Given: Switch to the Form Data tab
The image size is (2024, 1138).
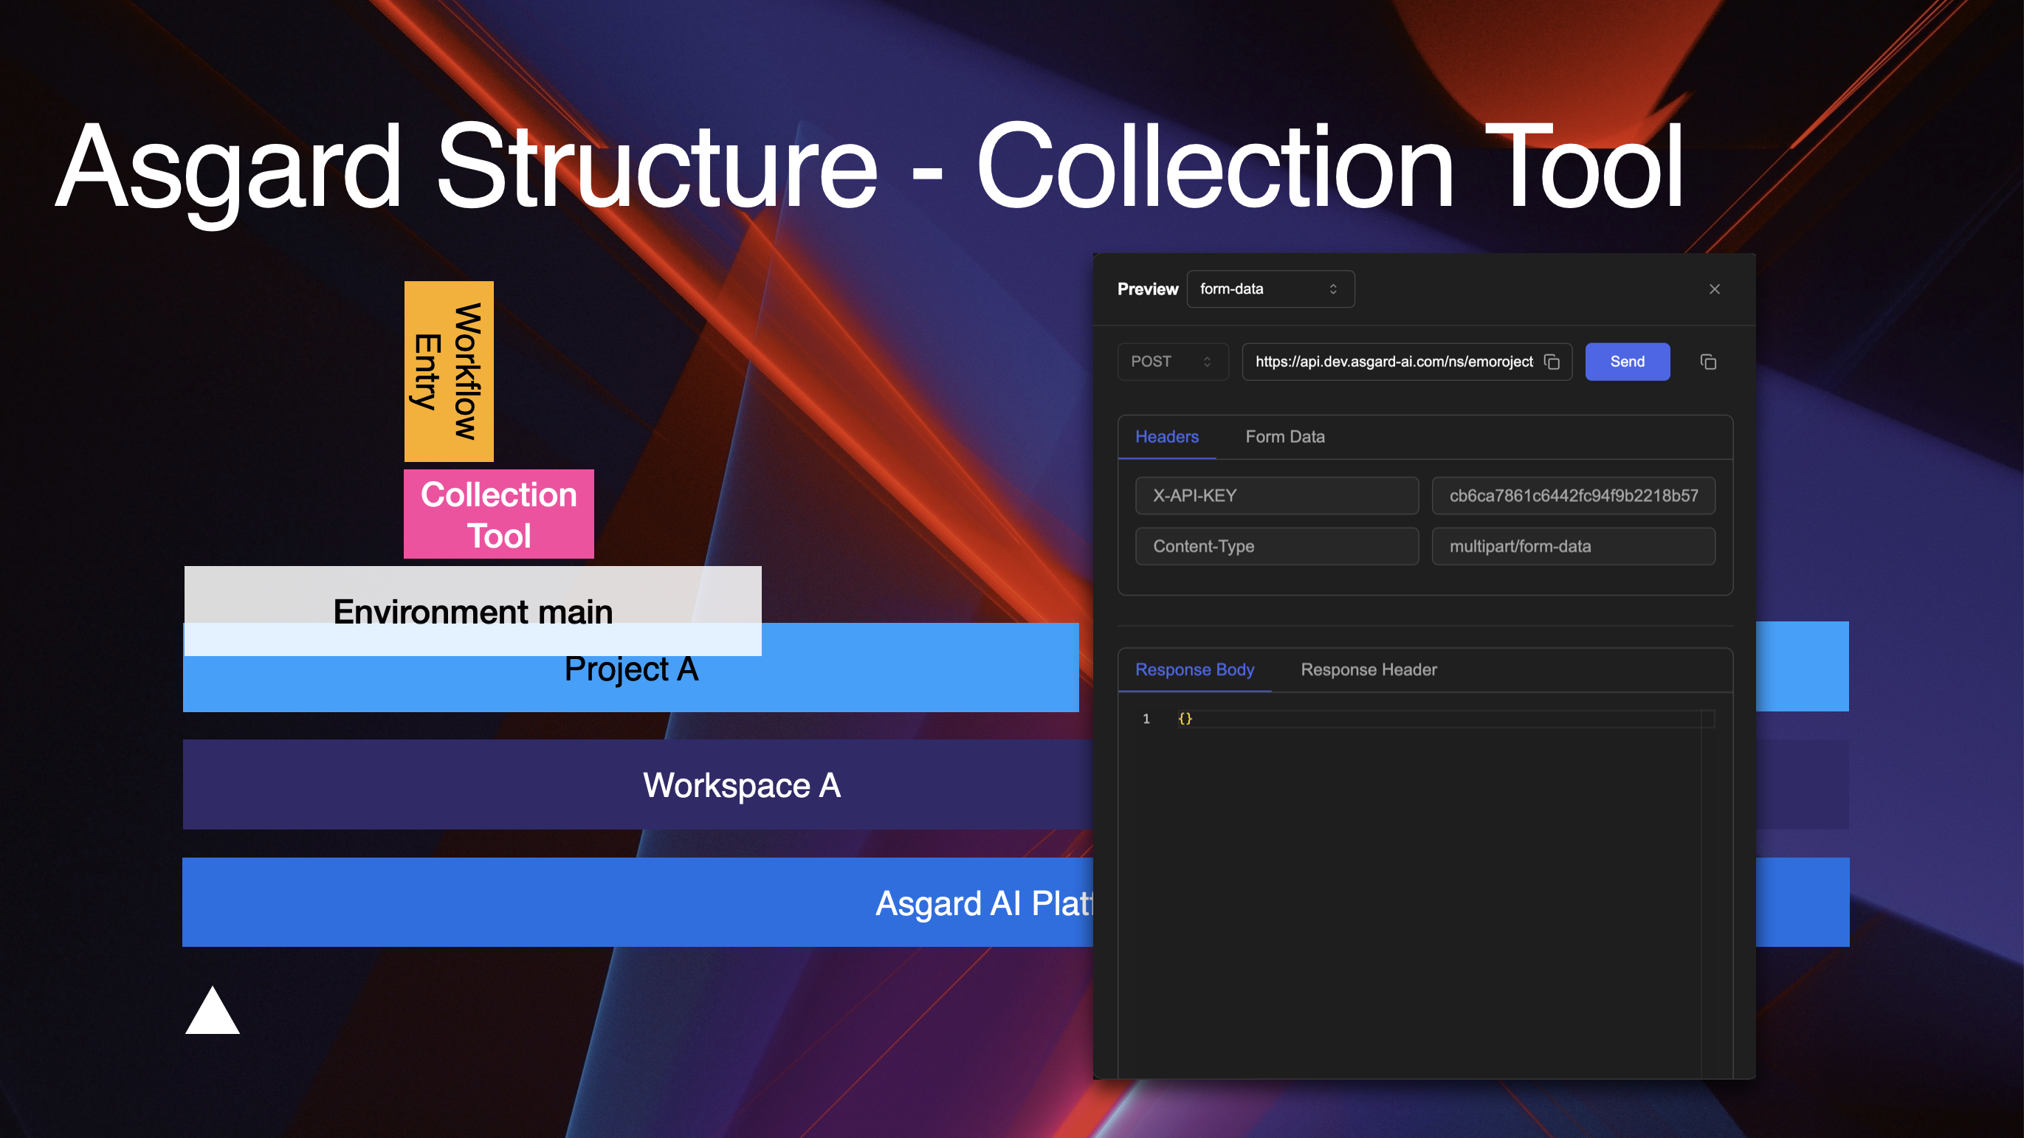Looking at the screenshot, I should click(x=1284, y=437).
